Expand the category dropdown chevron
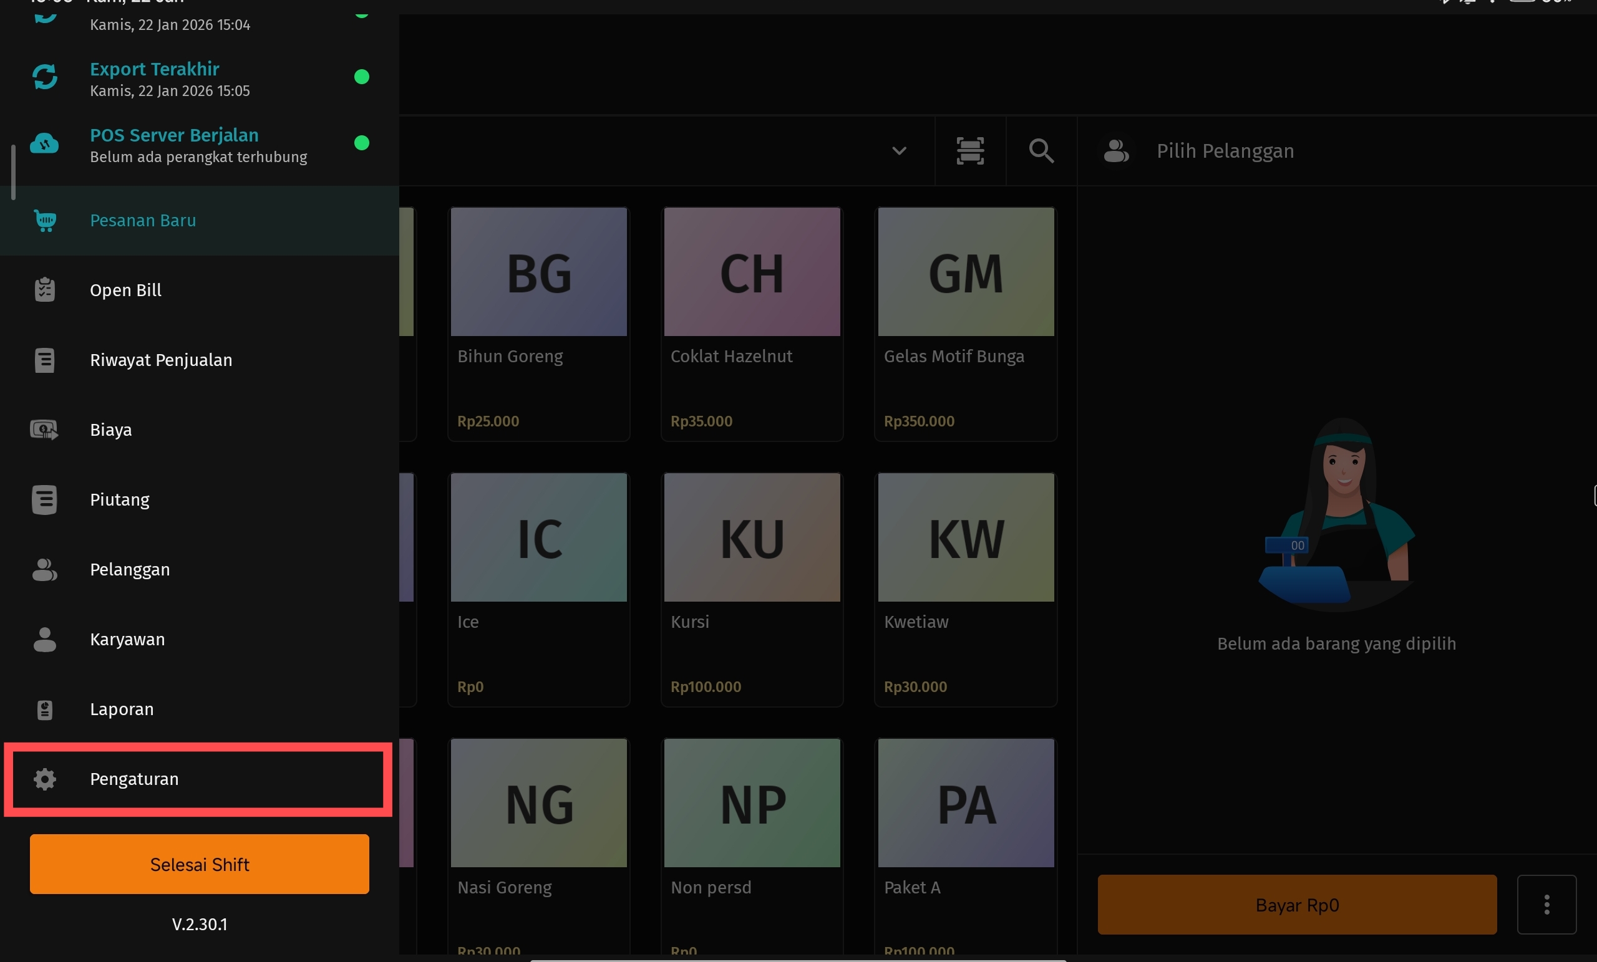1597x962 pixels. coord(899,151)
